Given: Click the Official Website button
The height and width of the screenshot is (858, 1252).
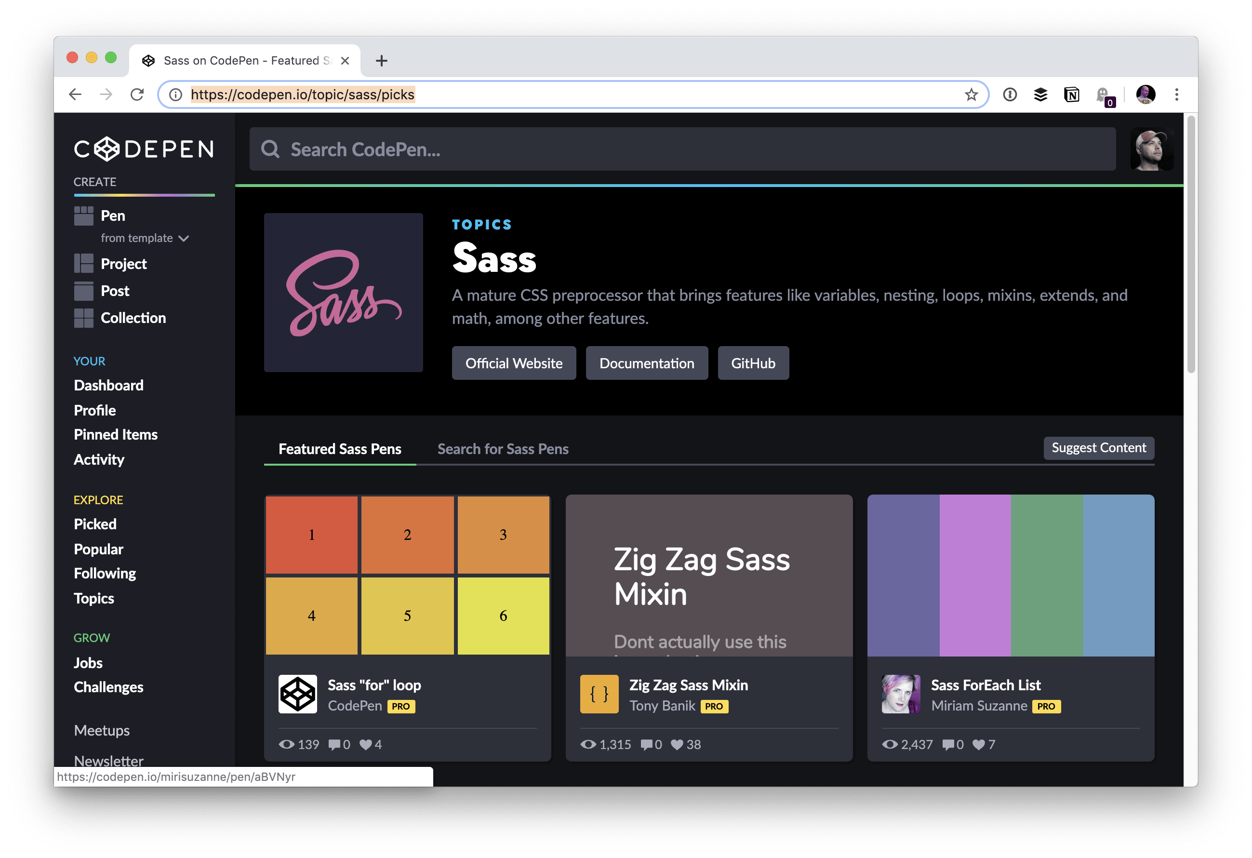Looking at the screenshot, I should click(513, 362).
